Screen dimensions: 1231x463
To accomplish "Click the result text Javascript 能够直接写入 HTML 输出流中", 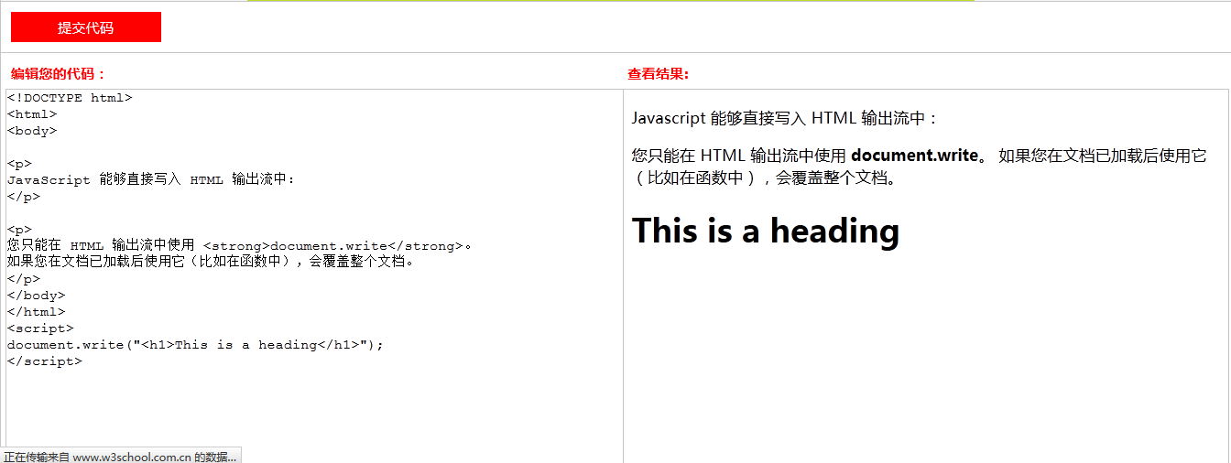I will (785, 119).
